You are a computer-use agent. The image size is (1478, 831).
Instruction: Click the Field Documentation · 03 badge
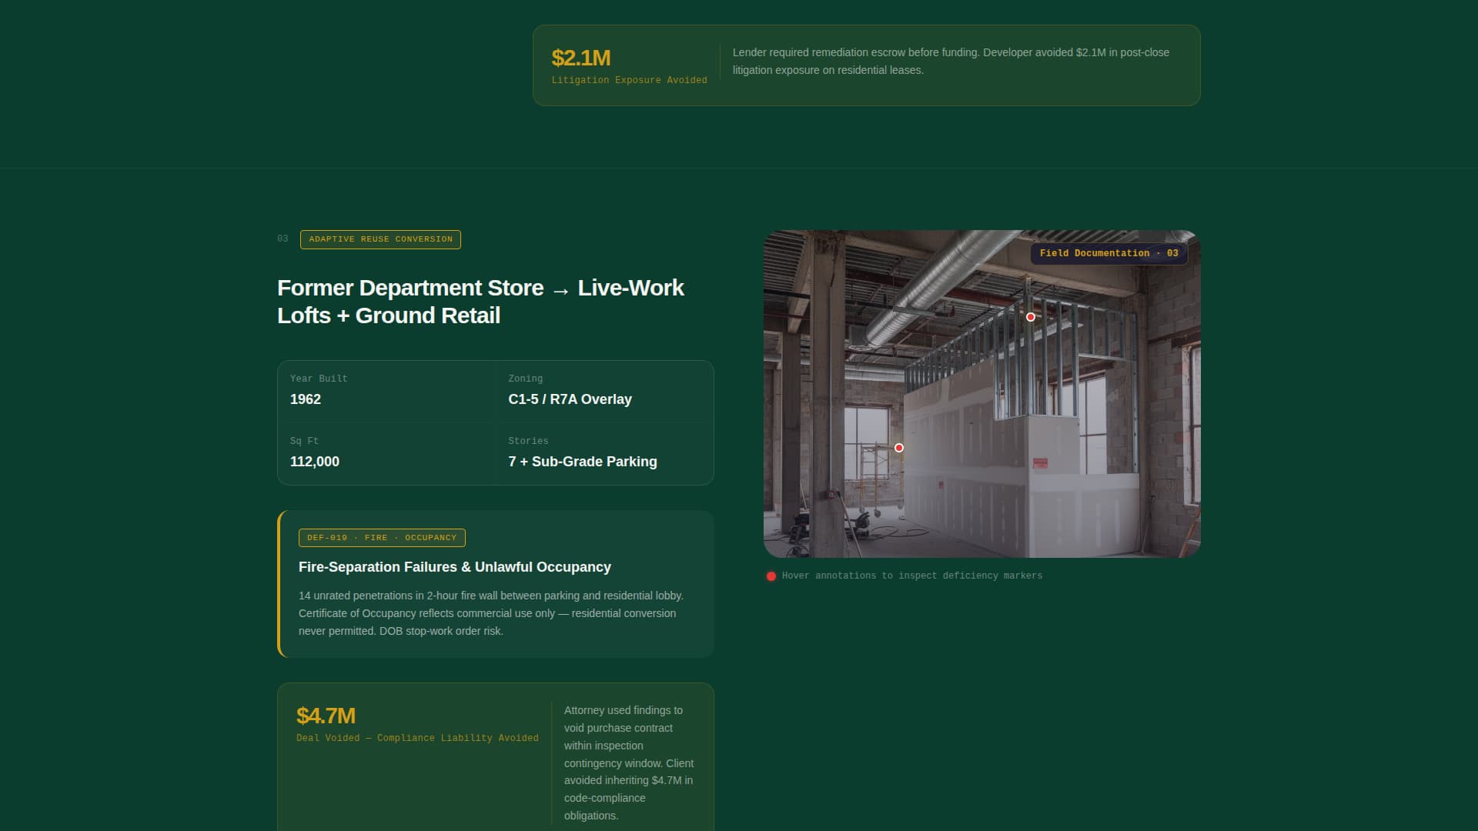[1108, 253]
